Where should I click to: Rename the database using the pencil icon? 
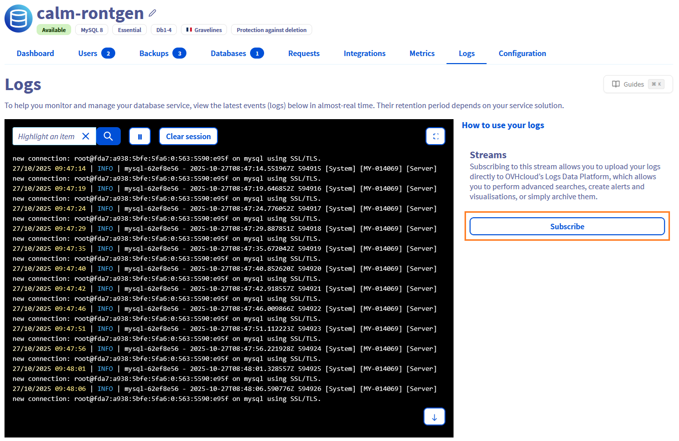[152, 13]
